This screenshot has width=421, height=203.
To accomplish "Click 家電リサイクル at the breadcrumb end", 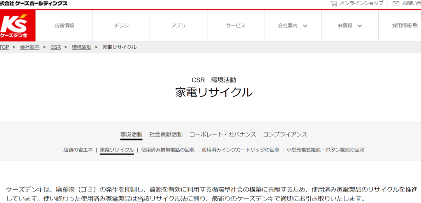I will 120,47.
